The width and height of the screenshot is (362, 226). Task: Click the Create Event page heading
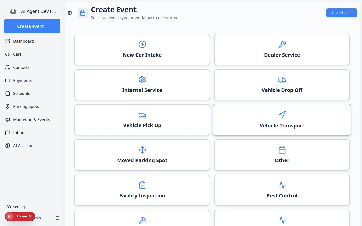pos(114,10)
